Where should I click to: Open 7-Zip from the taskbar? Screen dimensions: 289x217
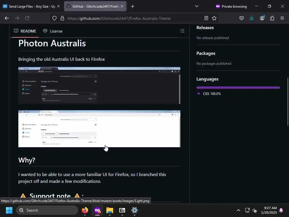click(x=122, y=210)
